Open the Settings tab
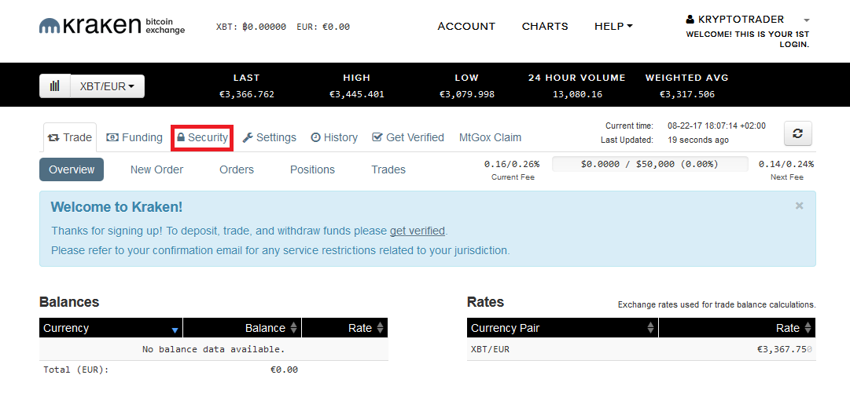Screen dimensions: 850x397 click(x=269, y=137)
